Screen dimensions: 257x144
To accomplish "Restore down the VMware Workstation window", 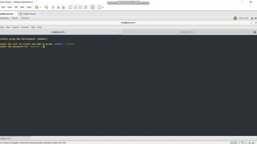I will coord(251,2).
